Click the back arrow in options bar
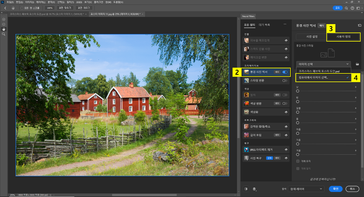This screenshot has width=364, height=197. pyautogui.click(x=5, y=8)
